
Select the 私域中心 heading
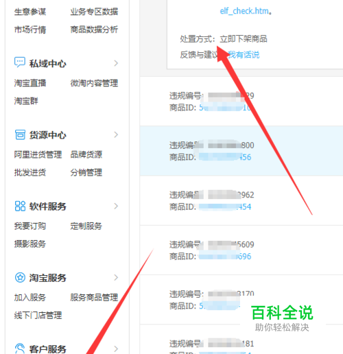click(47, 63)
